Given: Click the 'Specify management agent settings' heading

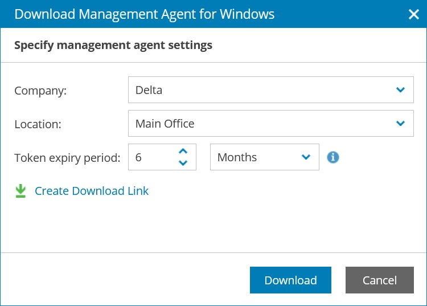Looking at the screenshot, I should pos(113,45).
